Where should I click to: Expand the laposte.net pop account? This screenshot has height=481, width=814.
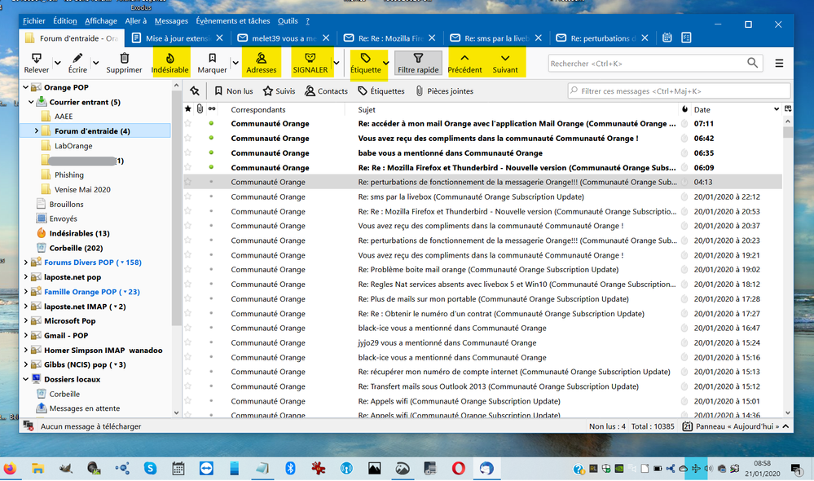[25, 277]
